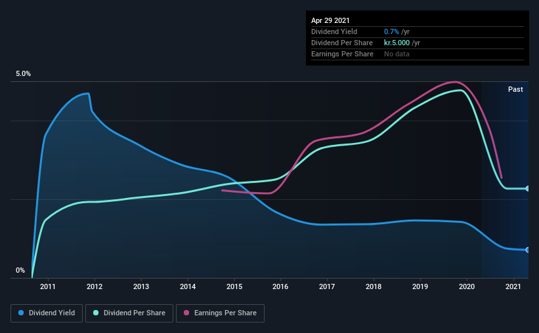
Task: Click the 2014 x-axis label
Action: pos(188,286)
